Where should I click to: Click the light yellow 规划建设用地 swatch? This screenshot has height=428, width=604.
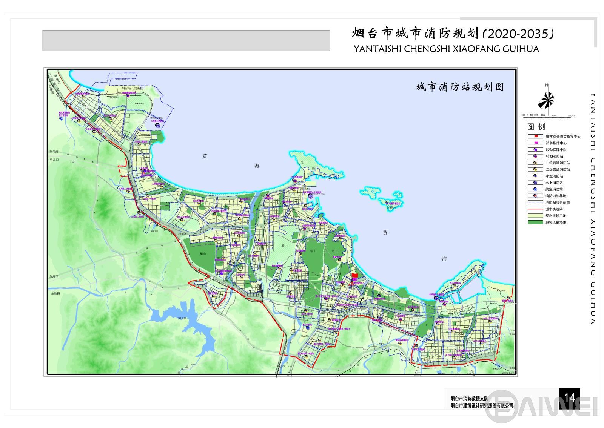click(x=535, y=216)
